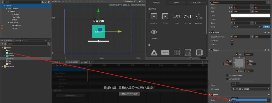
Task: Click the hierarchy search magnifier icon
Action: coord(43,2)
